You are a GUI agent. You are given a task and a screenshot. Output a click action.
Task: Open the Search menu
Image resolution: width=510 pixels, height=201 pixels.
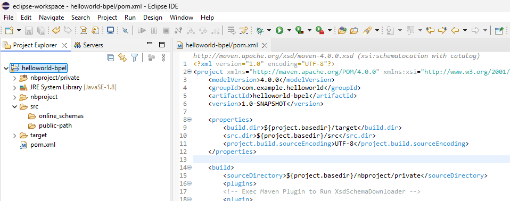(x=81, y=18)
